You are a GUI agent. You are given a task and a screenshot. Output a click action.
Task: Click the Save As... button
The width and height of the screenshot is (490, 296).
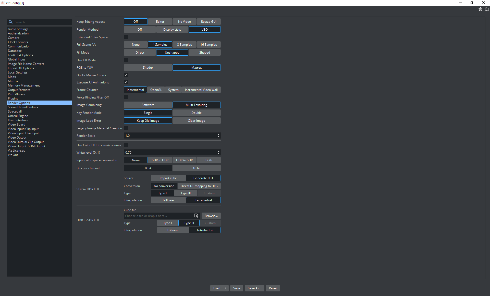point(254,288)
